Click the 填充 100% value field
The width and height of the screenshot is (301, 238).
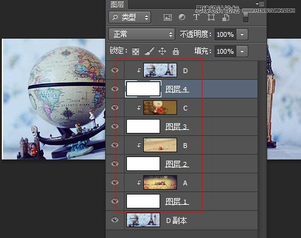tap(225, 51)
